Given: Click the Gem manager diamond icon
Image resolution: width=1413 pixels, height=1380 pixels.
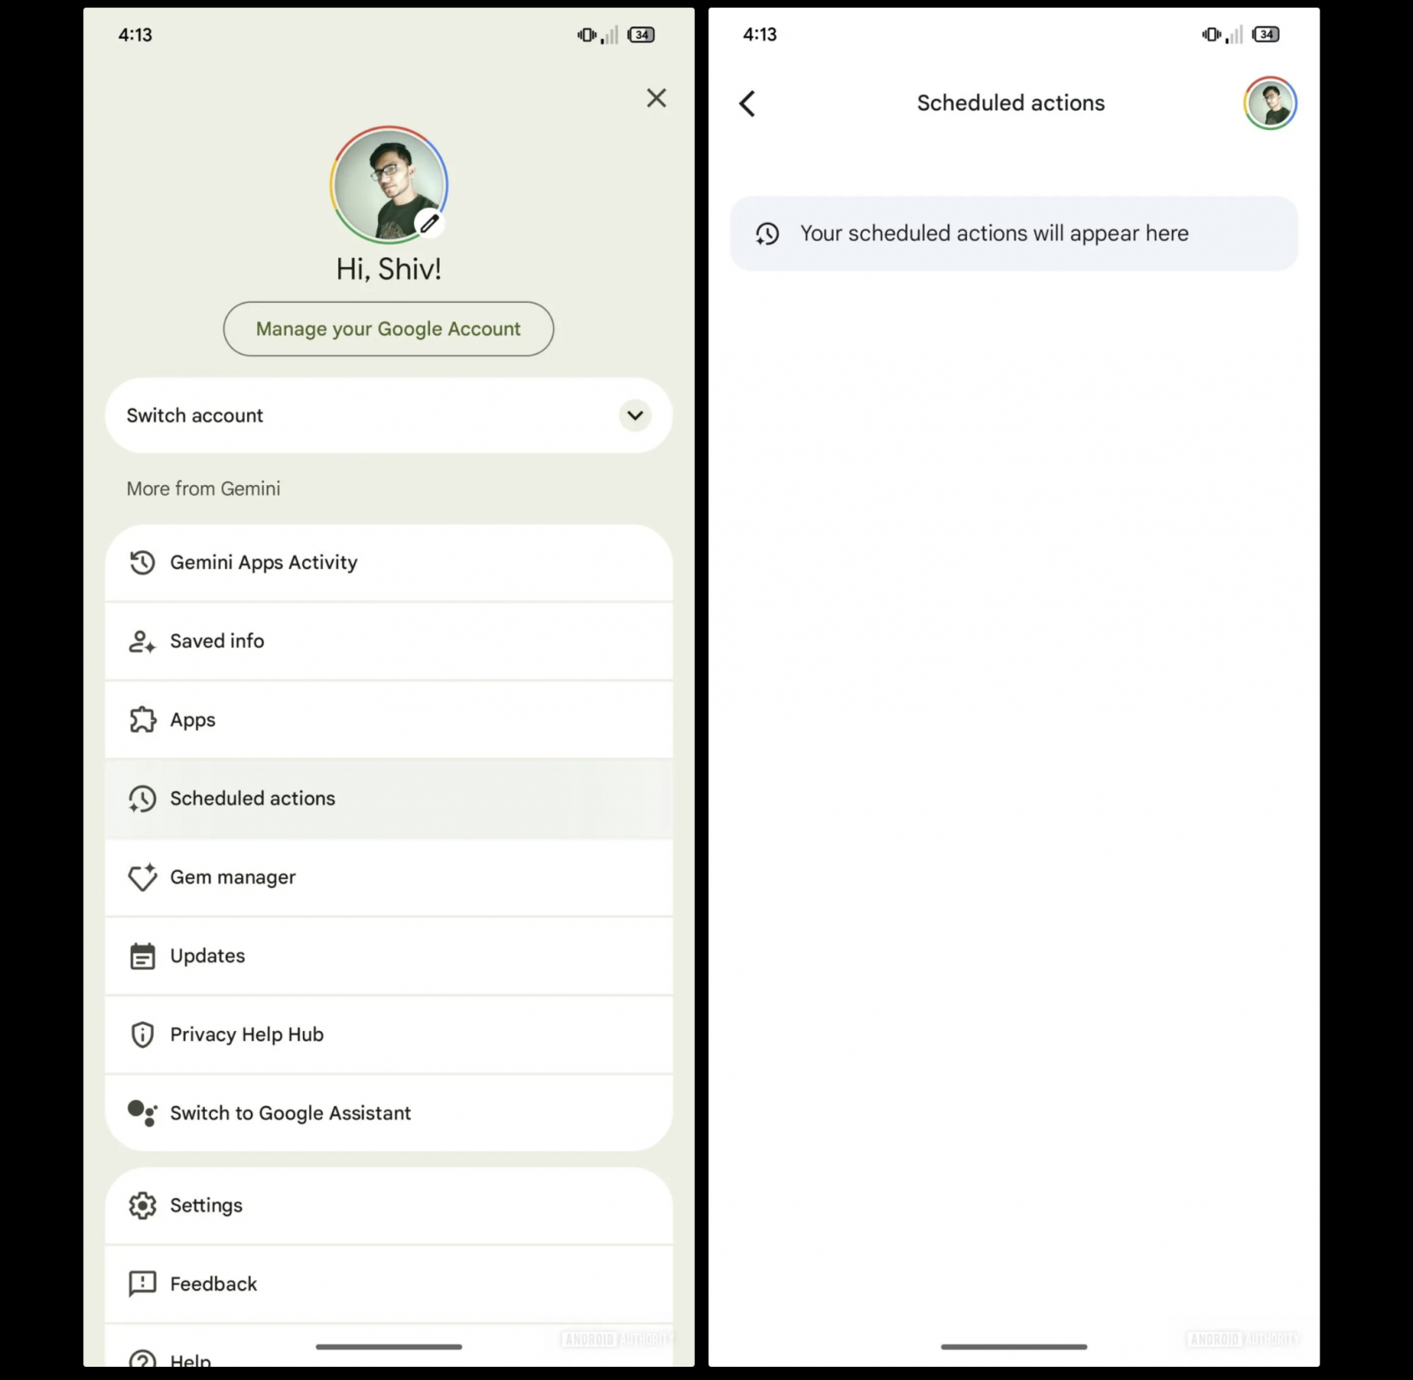Looking at the screenshot, I should pyautogui.click(x=142, y=877).
